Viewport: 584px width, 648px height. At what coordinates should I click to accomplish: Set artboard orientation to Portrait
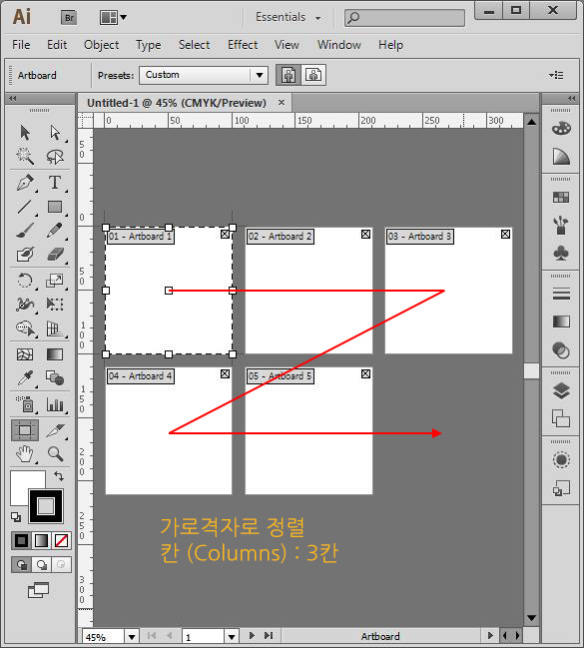coord(289,75)
